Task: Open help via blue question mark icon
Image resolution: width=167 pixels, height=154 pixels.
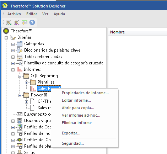Action: point(32,22)
